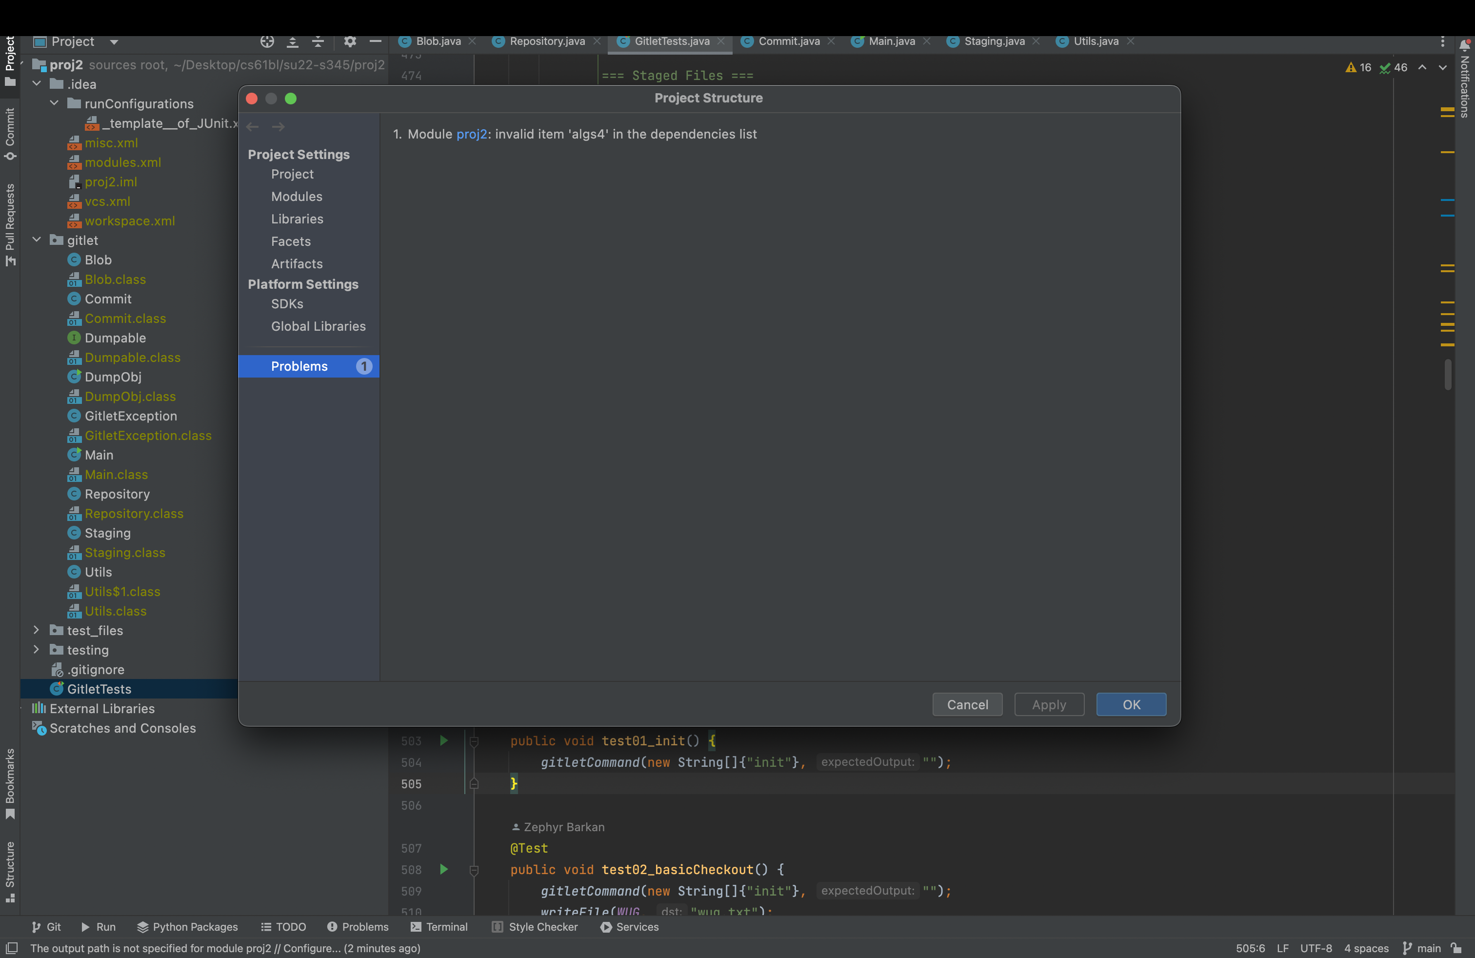Image resolution: width=1475 pixels, height=958 pixels.
Task: Expand the test_files folder
Action: pos(37,630)
